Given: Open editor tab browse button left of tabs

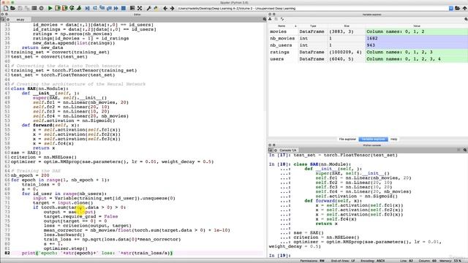Looking at the screenshot, I should [3, 20].
